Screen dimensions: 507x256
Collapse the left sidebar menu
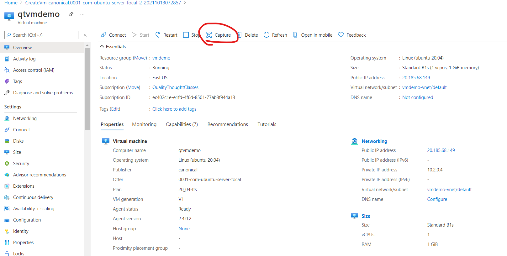pos(85,35)
